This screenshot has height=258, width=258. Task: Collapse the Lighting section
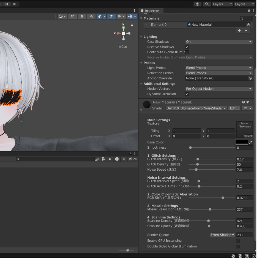pyautogui.click(x=141, y=37)
